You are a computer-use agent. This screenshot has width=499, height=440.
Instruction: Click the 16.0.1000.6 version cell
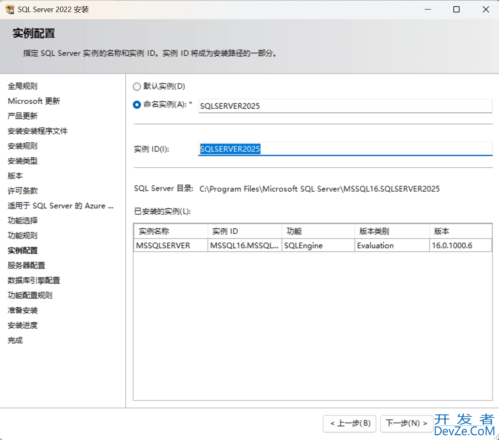[461, 245]
